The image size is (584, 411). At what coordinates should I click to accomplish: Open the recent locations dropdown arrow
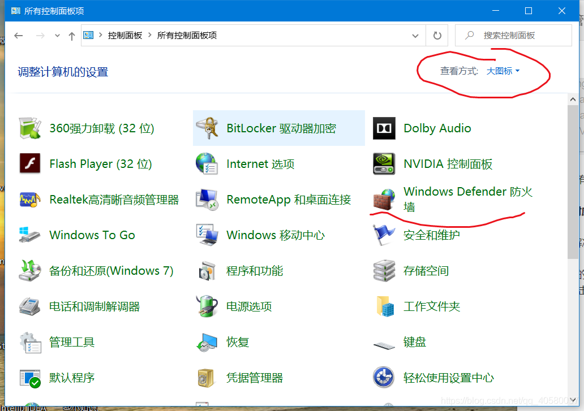point(57,36)
